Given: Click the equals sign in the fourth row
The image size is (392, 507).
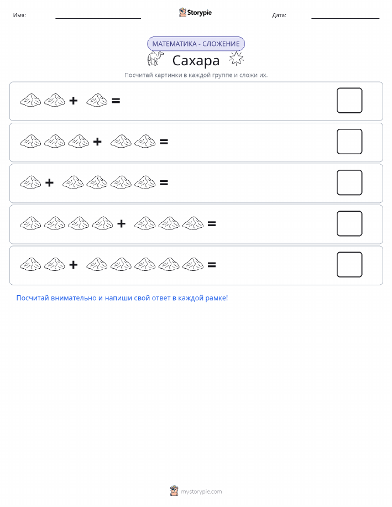Looking at the screenshot, I should click(212, 224).
